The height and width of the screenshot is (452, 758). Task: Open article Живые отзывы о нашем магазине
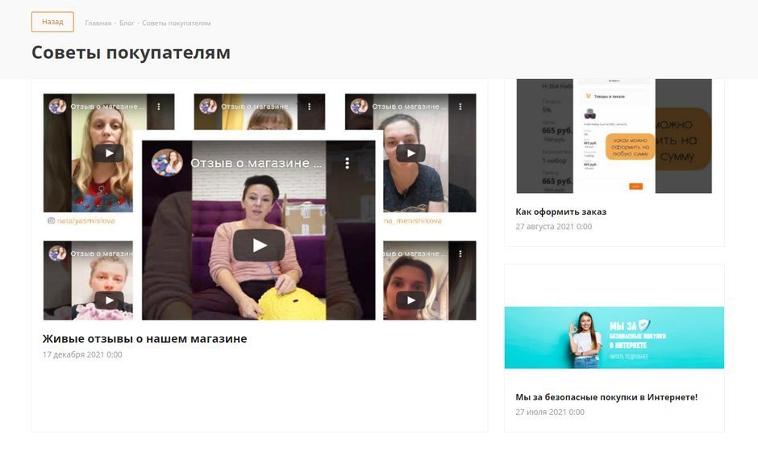tap(144, 339)
